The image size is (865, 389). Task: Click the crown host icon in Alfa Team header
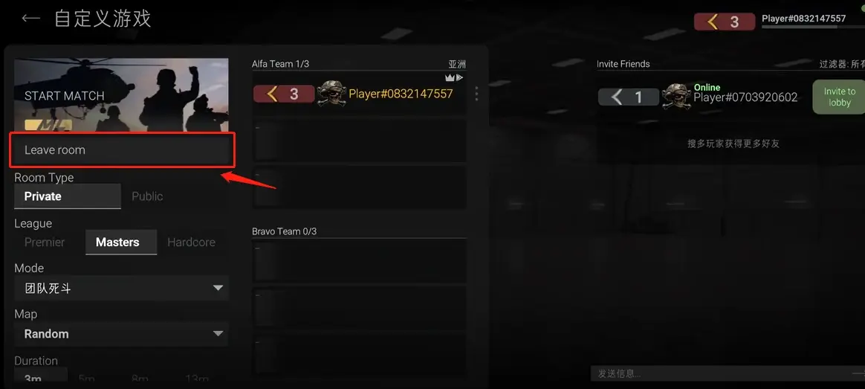(x=450, y=78)
